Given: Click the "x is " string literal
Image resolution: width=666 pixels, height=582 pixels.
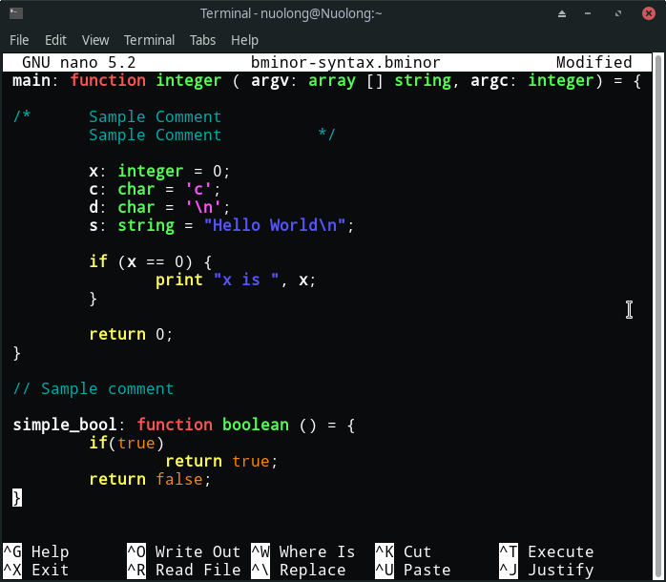Looking at the screenshot, I should coord(246,280).
